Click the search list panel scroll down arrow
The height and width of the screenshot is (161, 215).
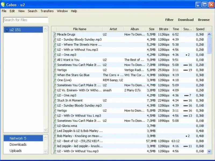pyautogui.click(x=45, y=130)
